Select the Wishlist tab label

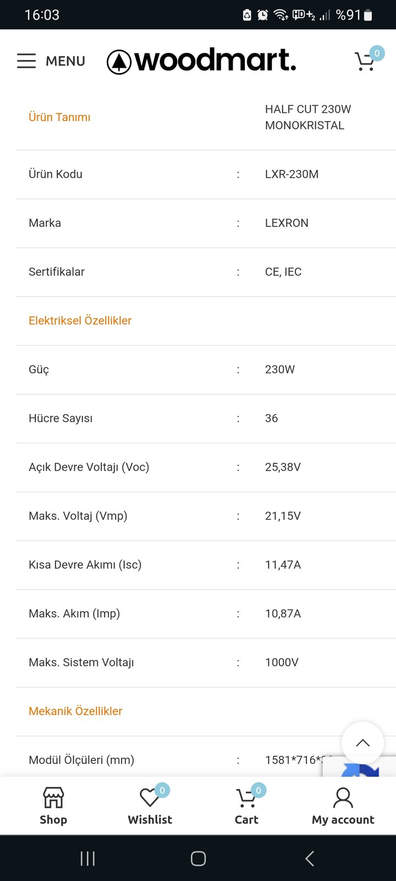[x=150, y=819]
